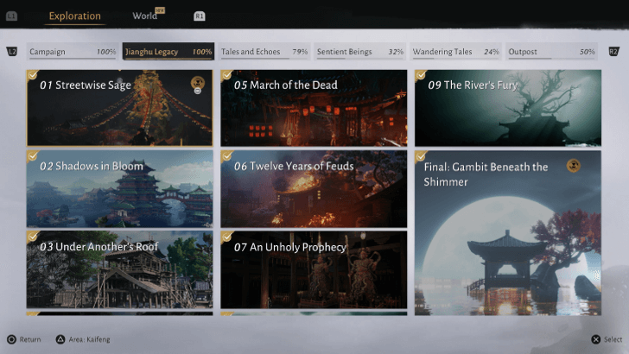Click the cross Select button icon
The image size is (629, 354).
(596, 339)
